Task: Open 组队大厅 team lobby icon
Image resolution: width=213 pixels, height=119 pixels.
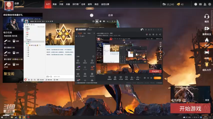Action: pos(207,65)
